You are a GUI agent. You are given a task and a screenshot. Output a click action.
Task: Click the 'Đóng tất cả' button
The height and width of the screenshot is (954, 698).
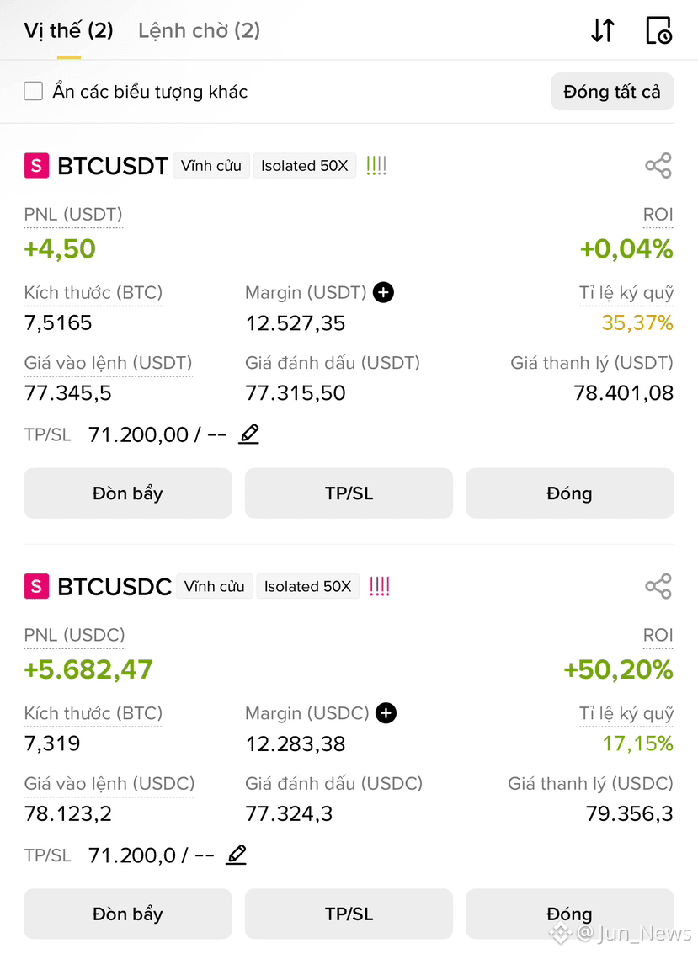pos(612,92)
